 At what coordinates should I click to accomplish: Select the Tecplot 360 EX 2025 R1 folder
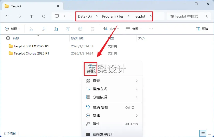click(x=31, y=46)
